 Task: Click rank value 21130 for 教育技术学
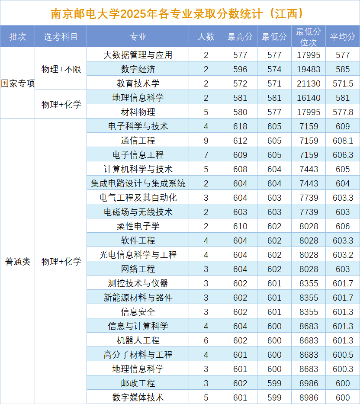pyautogui.click(x=309, y=83)
